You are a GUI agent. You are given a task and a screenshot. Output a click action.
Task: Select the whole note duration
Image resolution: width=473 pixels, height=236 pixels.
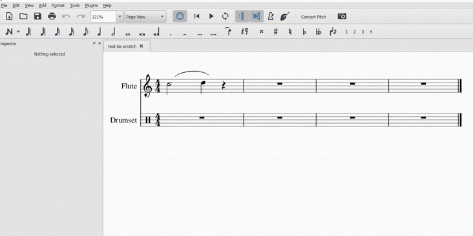pyautogui.click(x=128, y=34)
